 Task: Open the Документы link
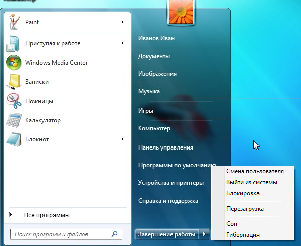pos(154,56)
